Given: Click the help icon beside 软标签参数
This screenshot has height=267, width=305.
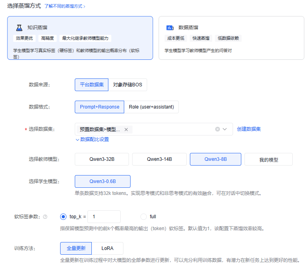Looking at the screenshot, I should point(45,217).
